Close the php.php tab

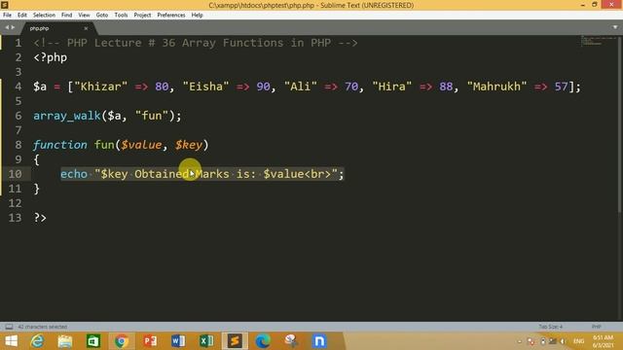[86, 28]
